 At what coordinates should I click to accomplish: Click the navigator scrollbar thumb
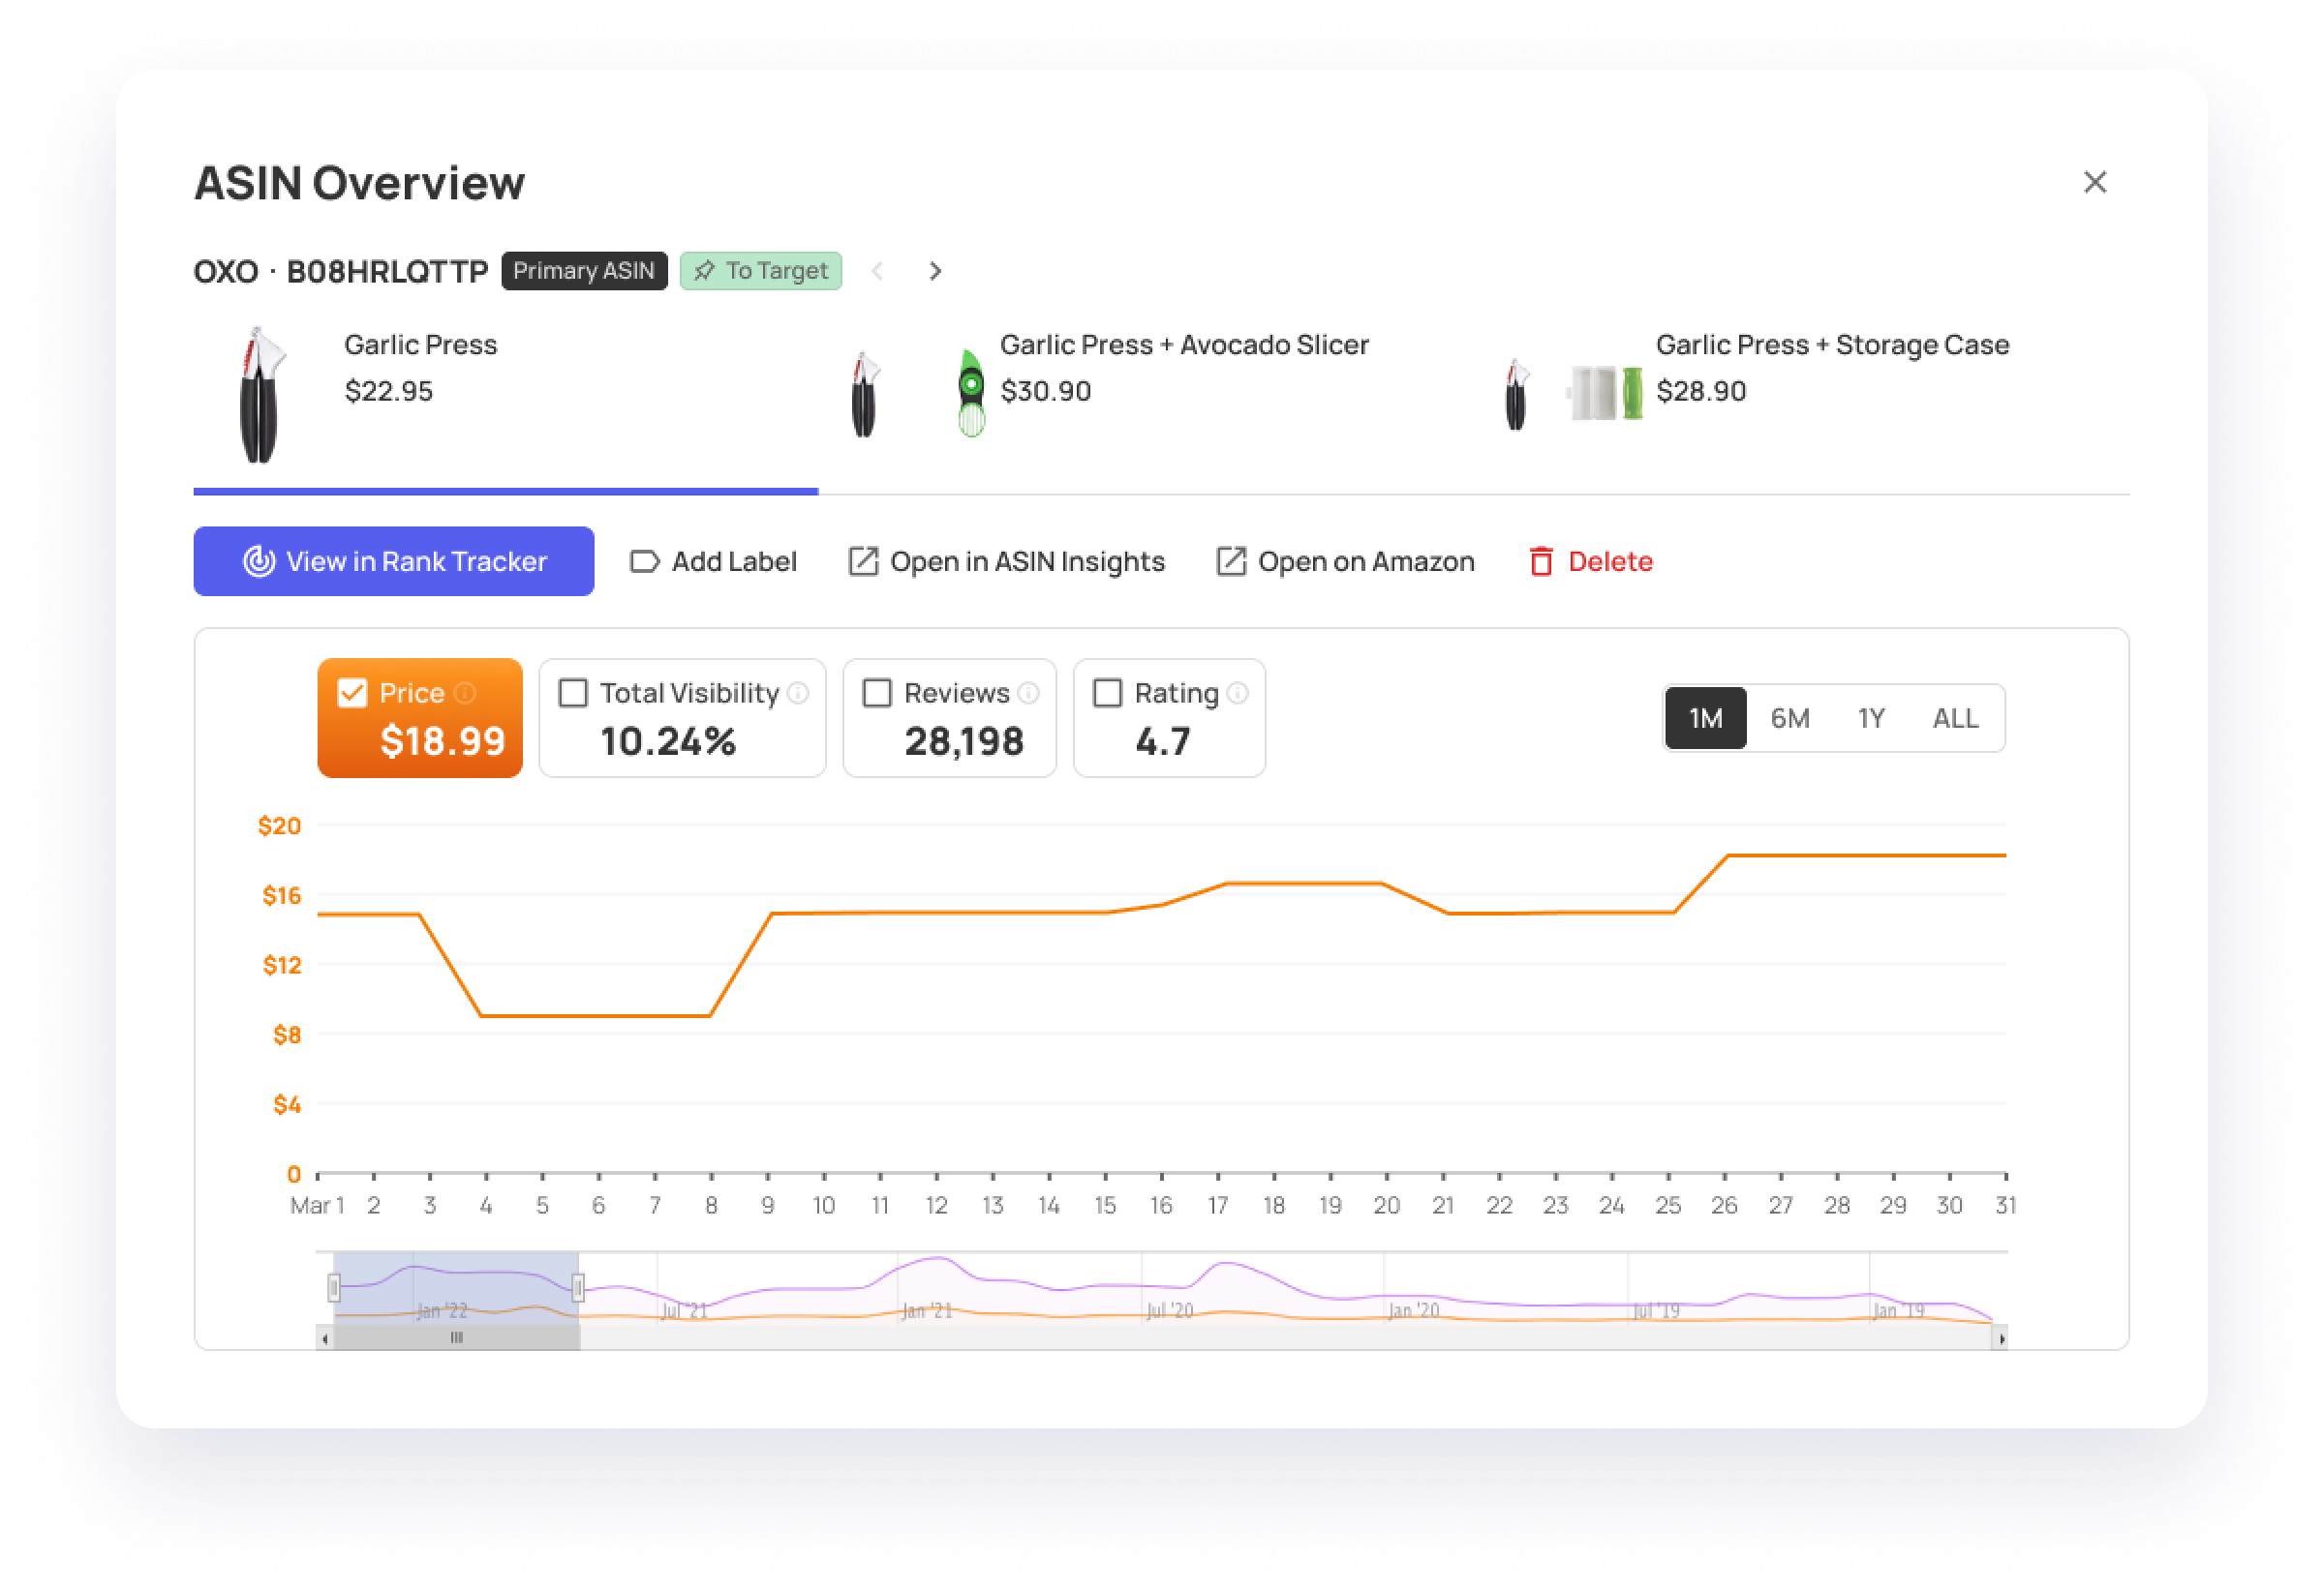click(457, 1338)
